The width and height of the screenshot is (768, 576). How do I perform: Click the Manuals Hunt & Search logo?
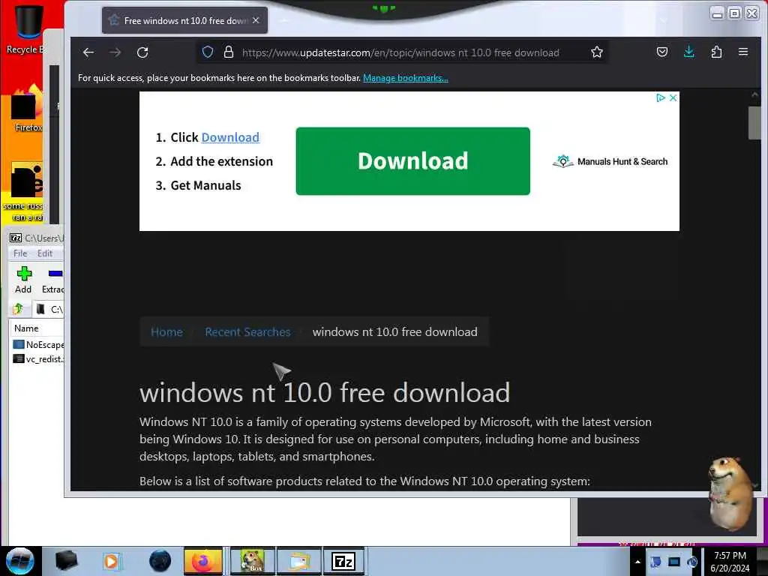610,161
